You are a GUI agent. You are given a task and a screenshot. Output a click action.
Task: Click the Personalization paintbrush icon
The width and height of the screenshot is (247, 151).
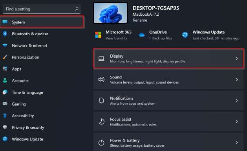pyautogui.click(x=5, y=57)
